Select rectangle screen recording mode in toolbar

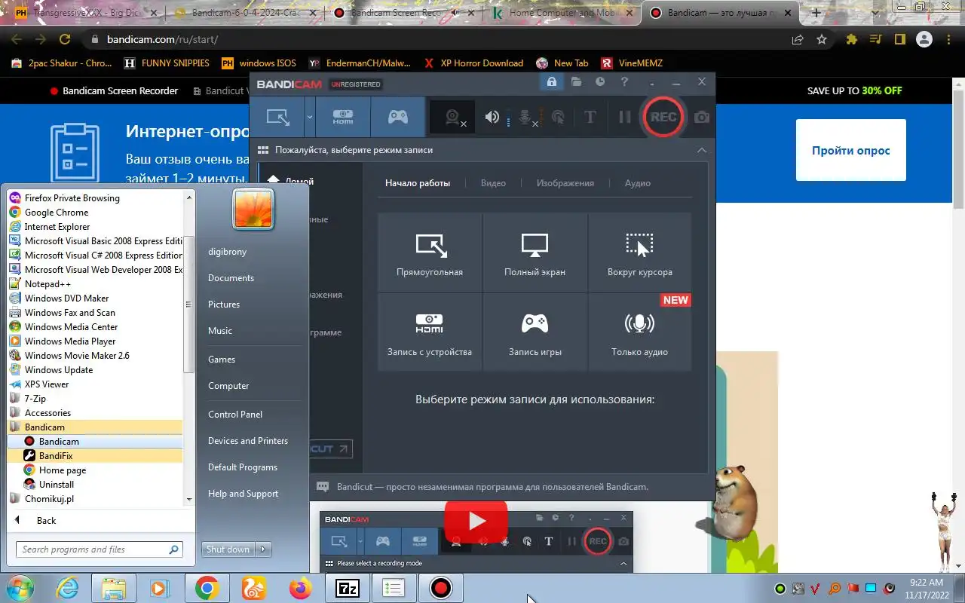278,117
